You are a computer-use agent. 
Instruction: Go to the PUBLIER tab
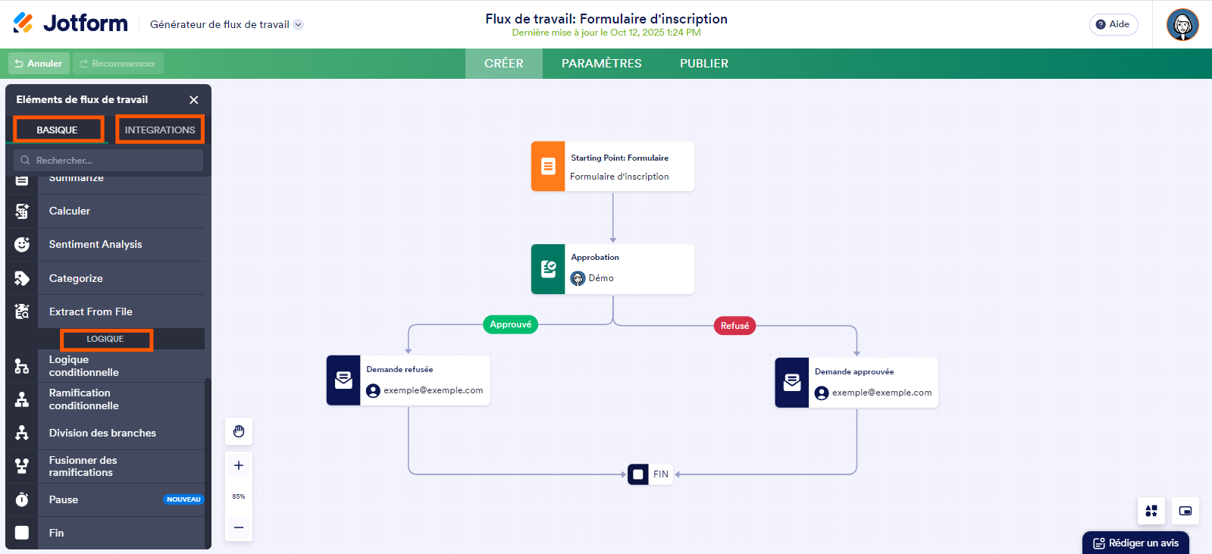pyautogui.click(x=703, y=64)
